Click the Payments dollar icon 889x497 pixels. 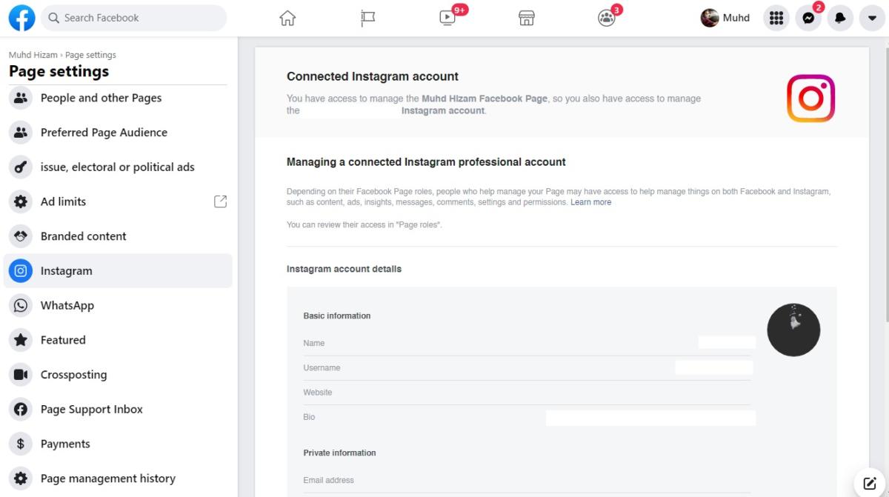point(21,444)
